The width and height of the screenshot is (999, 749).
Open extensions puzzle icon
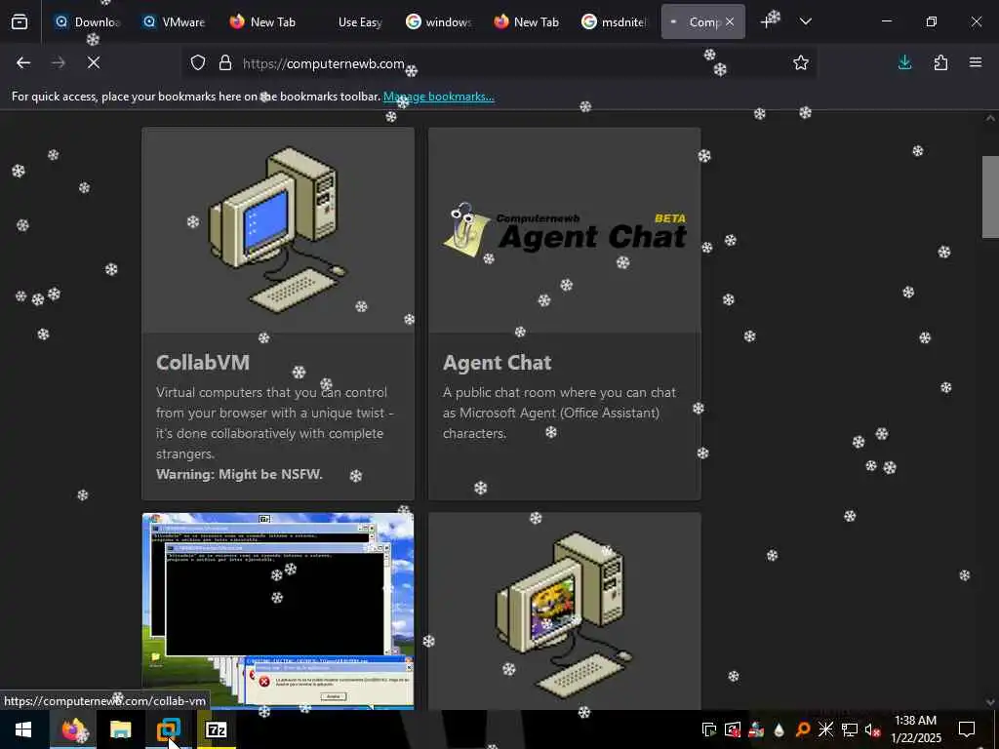pyautogui.click(x=940, y=62)
